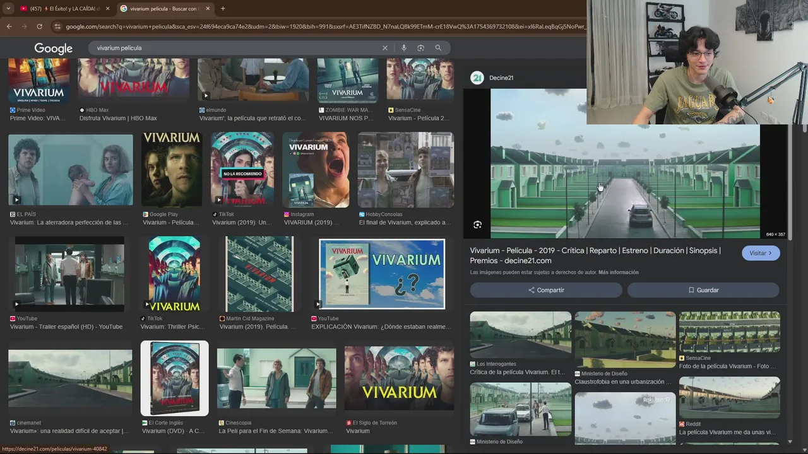View site information icon in address bar

(x=57, y=26)
